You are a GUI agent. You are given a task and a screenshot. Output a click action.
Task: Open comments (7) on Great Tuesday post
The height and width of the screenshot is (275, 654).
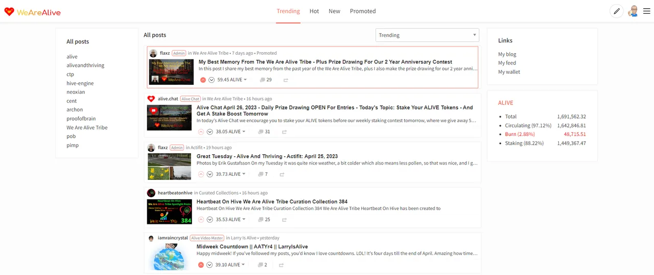coord(263,174)
